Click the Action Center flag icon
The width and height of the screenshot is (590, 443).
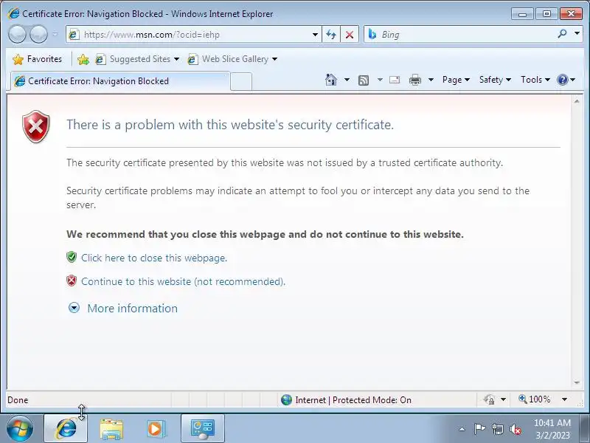point(479,429)
